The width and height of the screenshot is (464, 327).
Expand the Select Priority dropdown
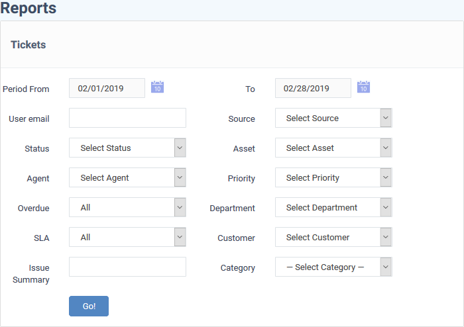[333, 177]
